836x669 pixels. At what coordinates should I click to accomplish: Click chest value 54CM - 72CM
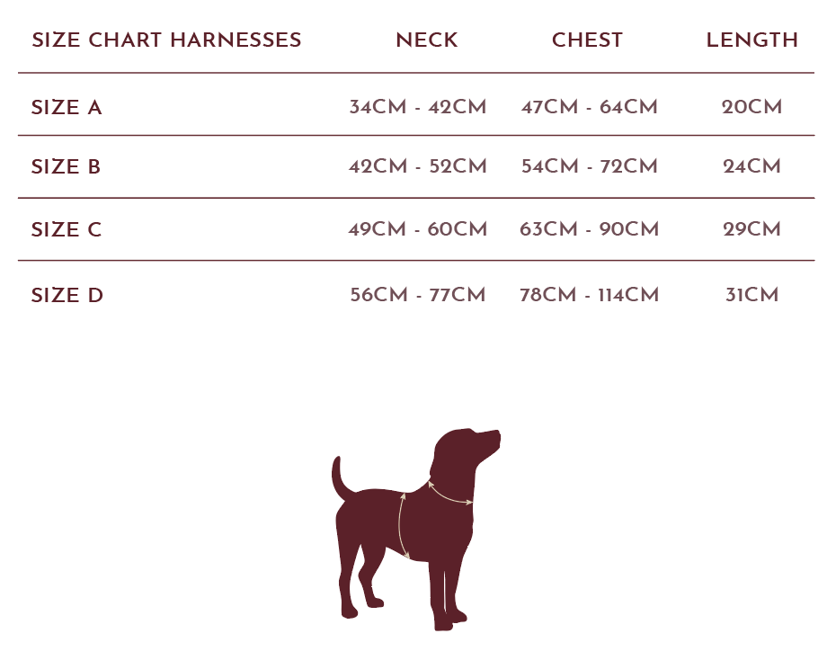point(590,166)
